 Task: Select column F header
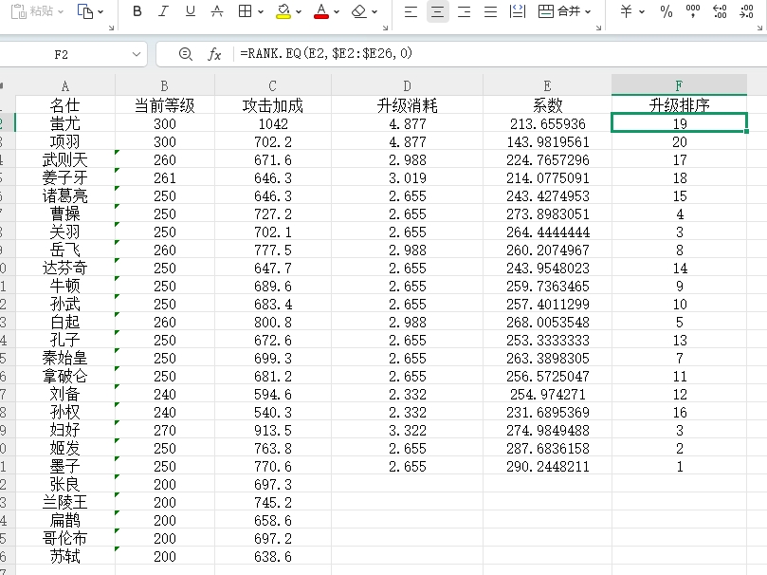point(679,85)
